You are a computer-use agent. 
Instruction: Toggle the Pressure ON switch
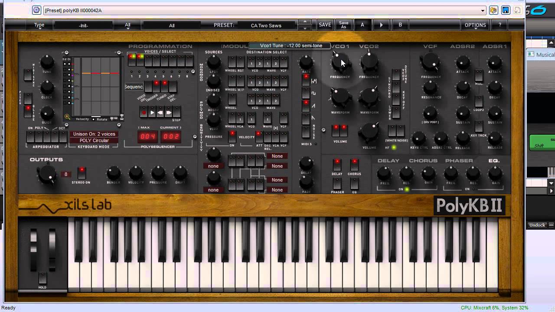tap(232, 137)
